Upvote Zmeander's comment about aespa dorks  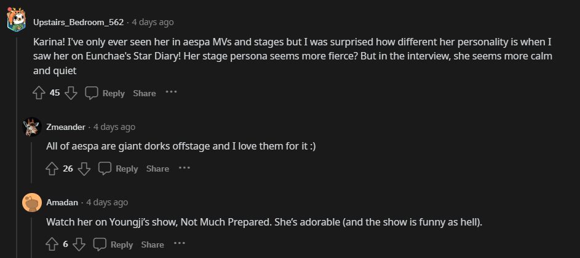52,169
